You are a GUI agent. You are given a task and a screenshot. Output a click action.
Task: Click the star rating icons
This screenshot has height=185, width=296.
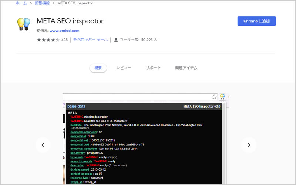48,40
